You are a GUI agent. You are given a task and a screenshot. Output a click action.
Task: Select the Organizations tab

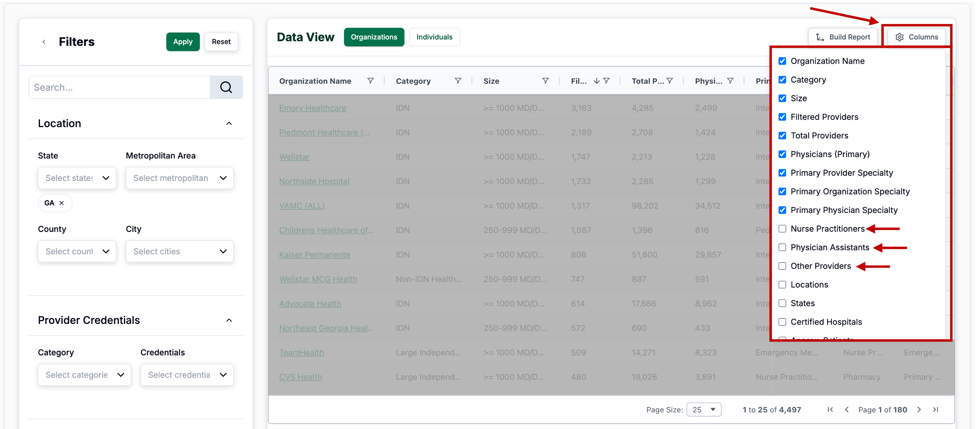pos(374,37)
